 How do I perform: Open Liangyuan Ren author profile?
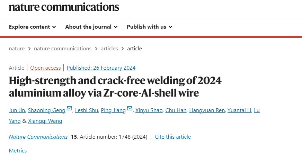[207, 110]
